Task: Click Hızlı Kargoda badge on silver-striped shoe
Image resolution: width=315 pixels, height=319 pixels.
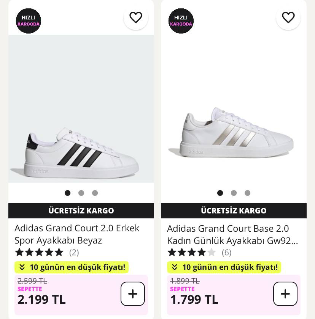Action: 181,21
